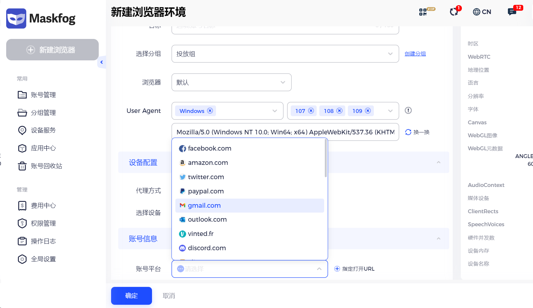533x308 pixels.
Task: Click the 全局设置 gear icon
Action: (x=22, y=259)
